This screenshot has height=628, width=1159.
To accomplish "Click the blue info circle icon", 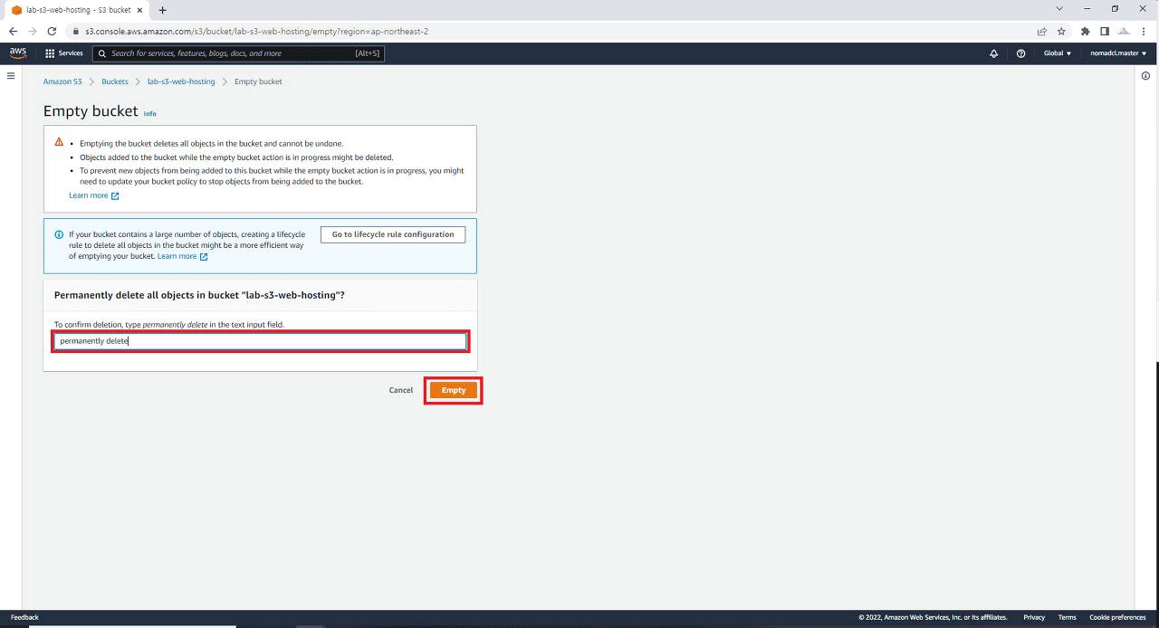I will click(59, 234).
